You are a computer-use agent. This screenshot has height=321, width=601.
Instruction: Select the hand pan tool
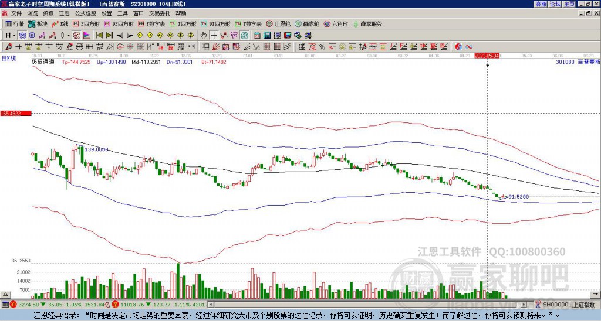pyautogui.click(x=203, y=35)
